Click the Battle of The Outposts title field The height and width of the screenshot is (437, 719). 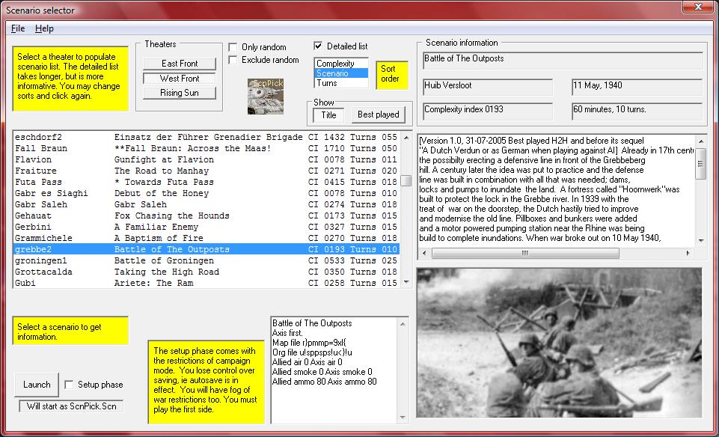[x=563, y=61]
